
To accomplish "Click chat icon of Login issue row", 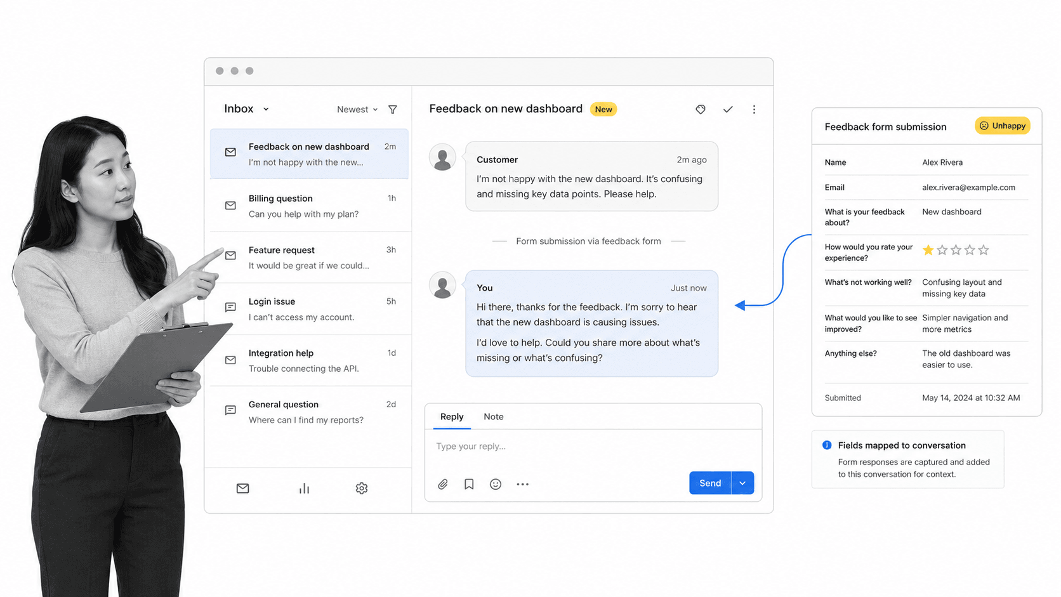I will point(230,307).
